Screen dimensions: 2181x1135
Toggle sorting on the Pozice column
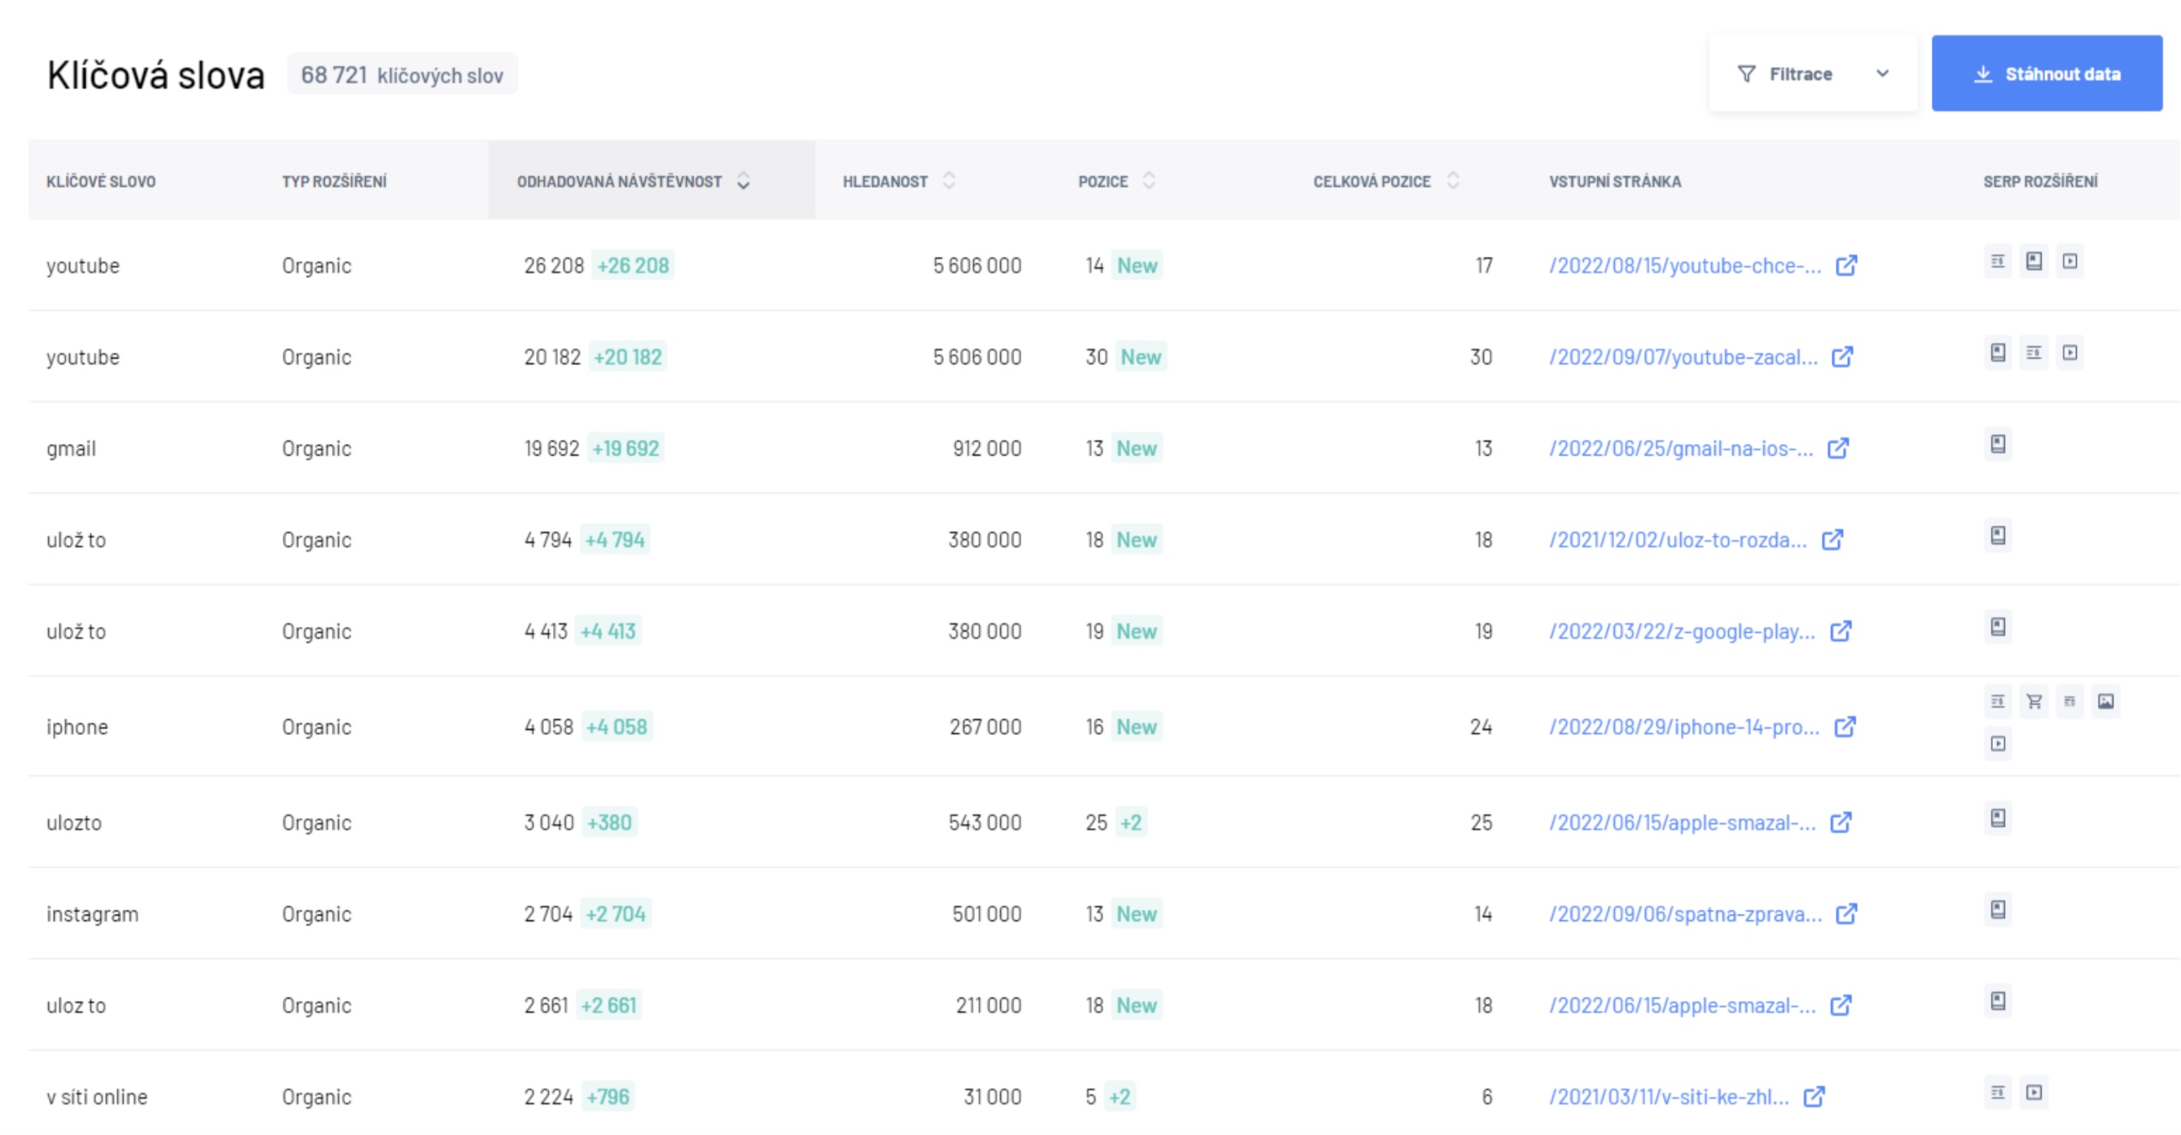click(x=1149, y=180)
